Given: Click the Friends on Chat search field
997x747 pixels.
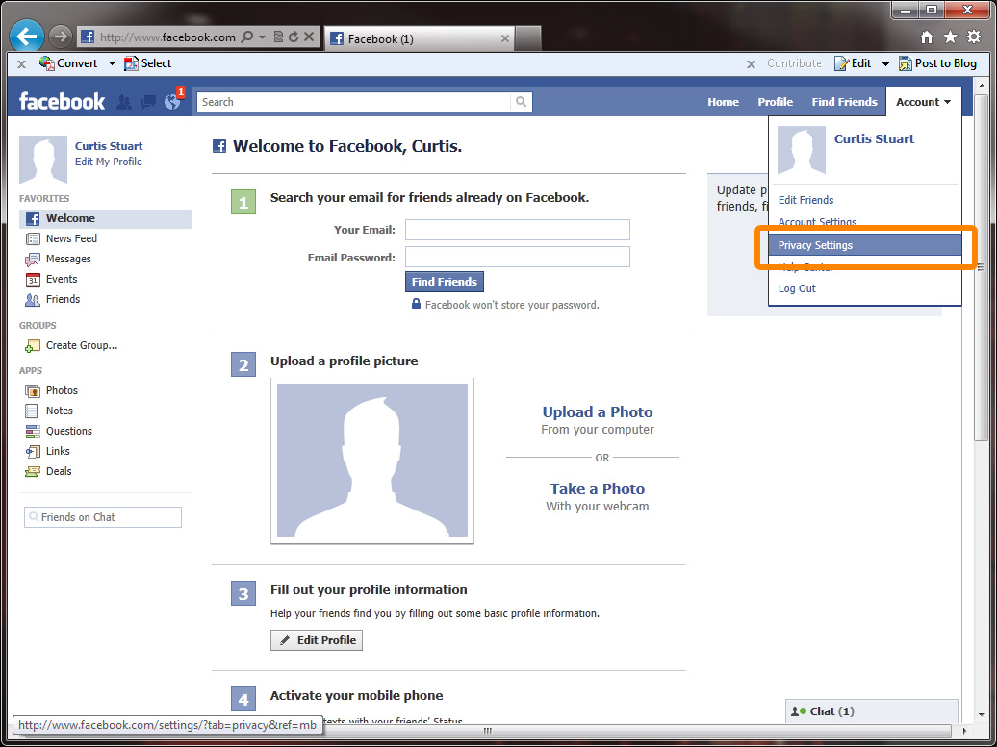Looking at the screenshot, I should click(x=103, y=517).
